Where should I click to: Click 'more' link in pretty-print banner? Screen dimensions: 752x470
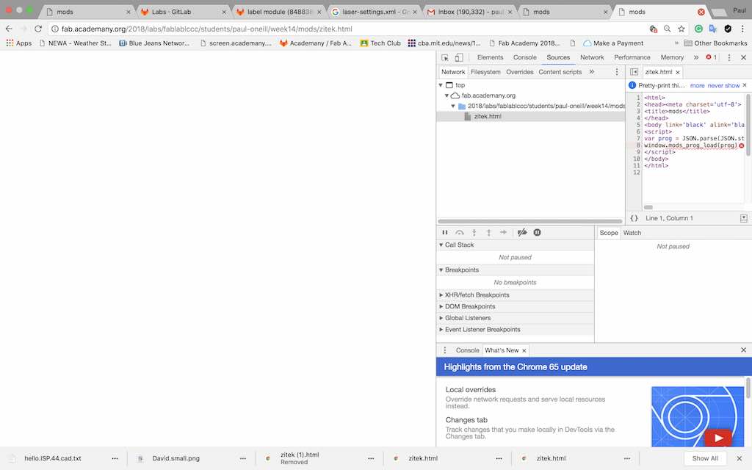698,85
